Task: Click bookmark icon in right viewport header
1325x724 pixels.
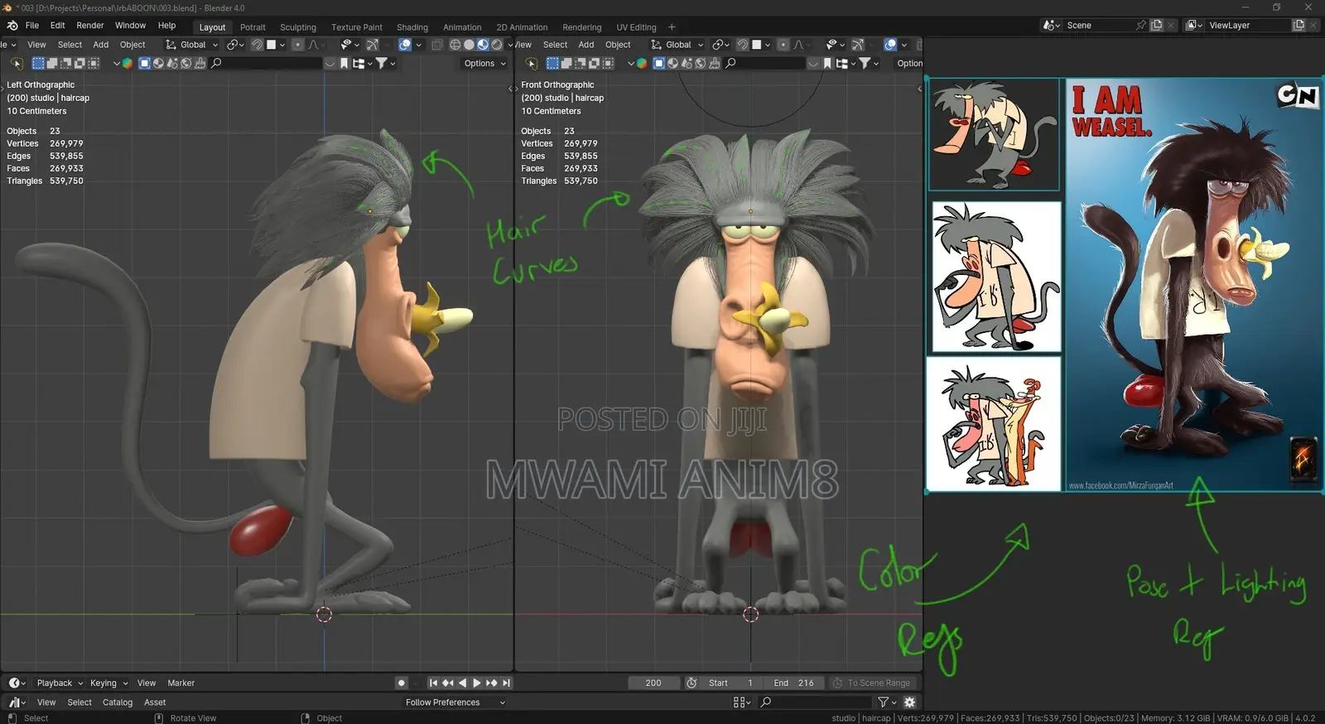Action: coord(827,63)
